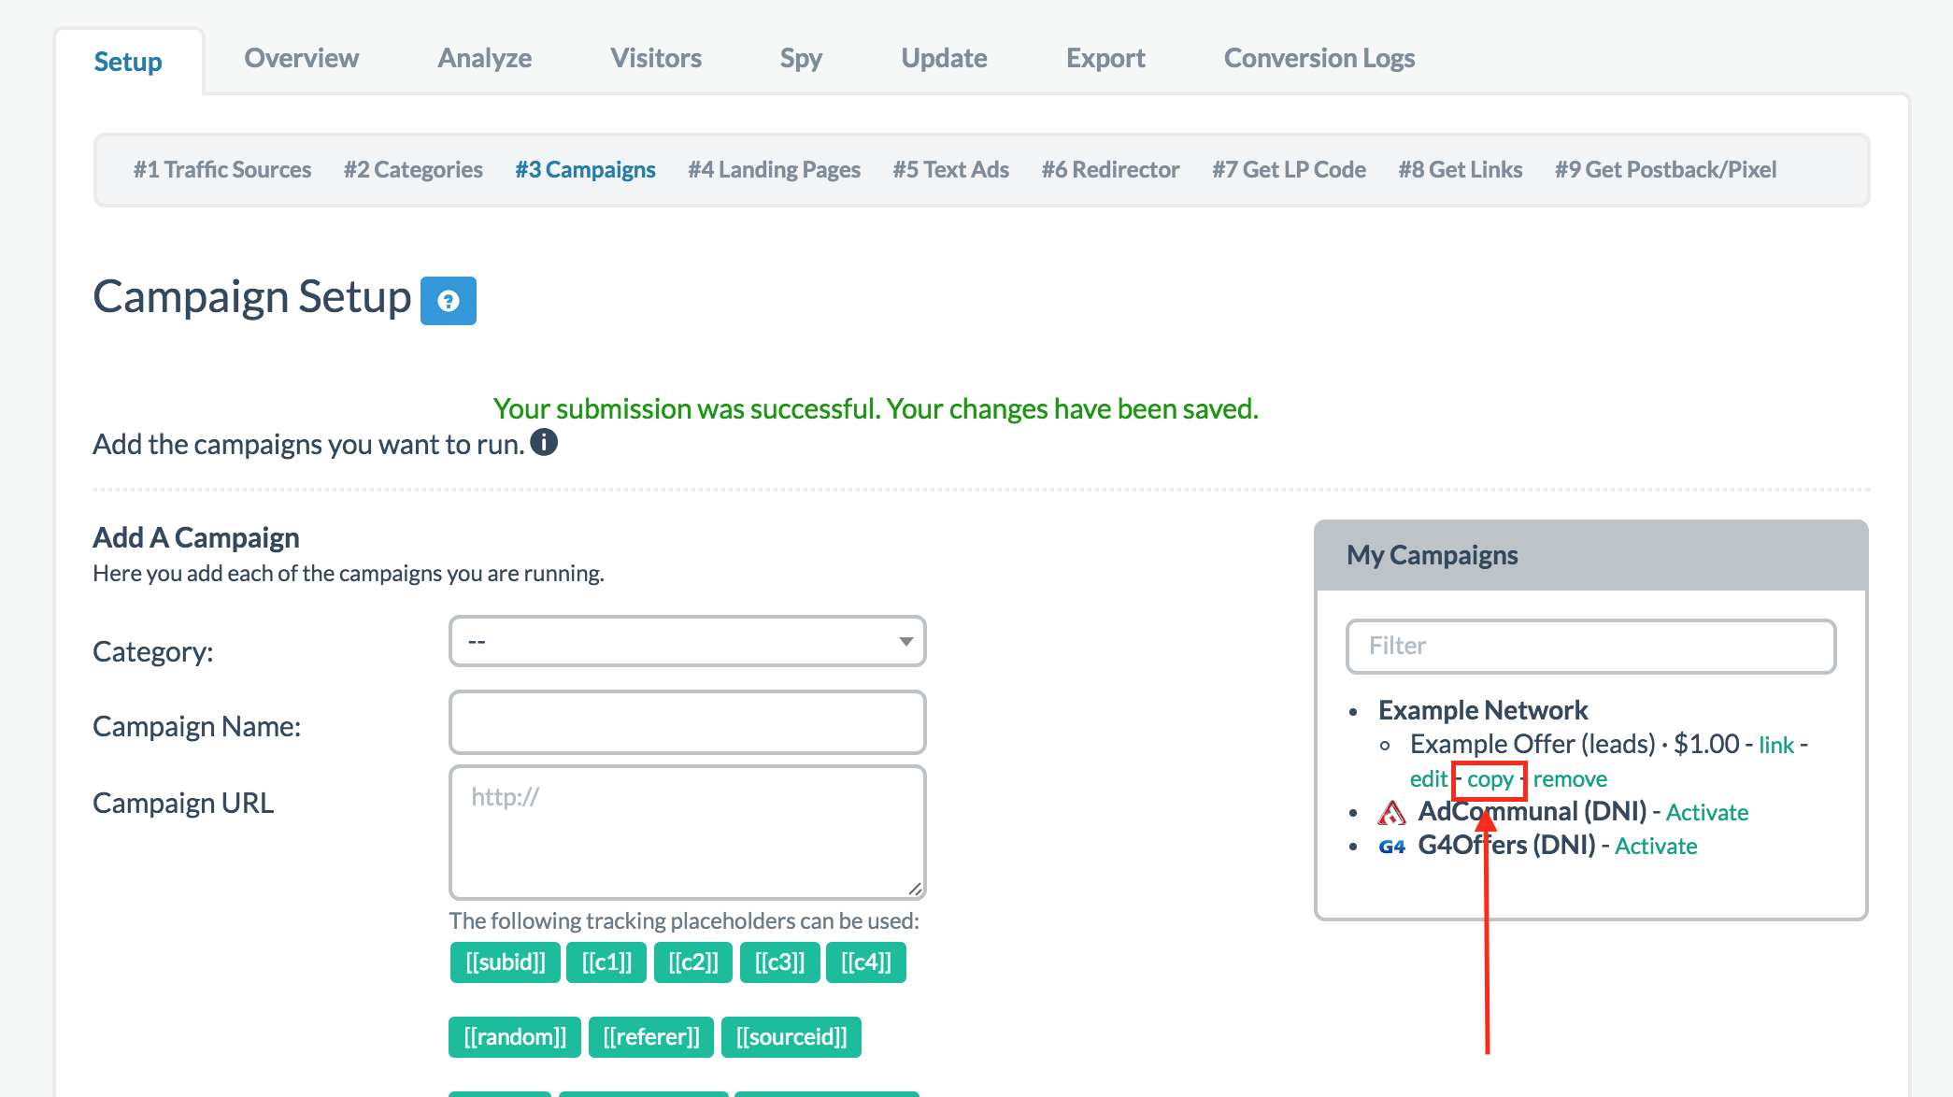Click the AdCommunal network logo icon
The height and width of the screenshot is (1097, 1953).
click(x=1391, y=813)
